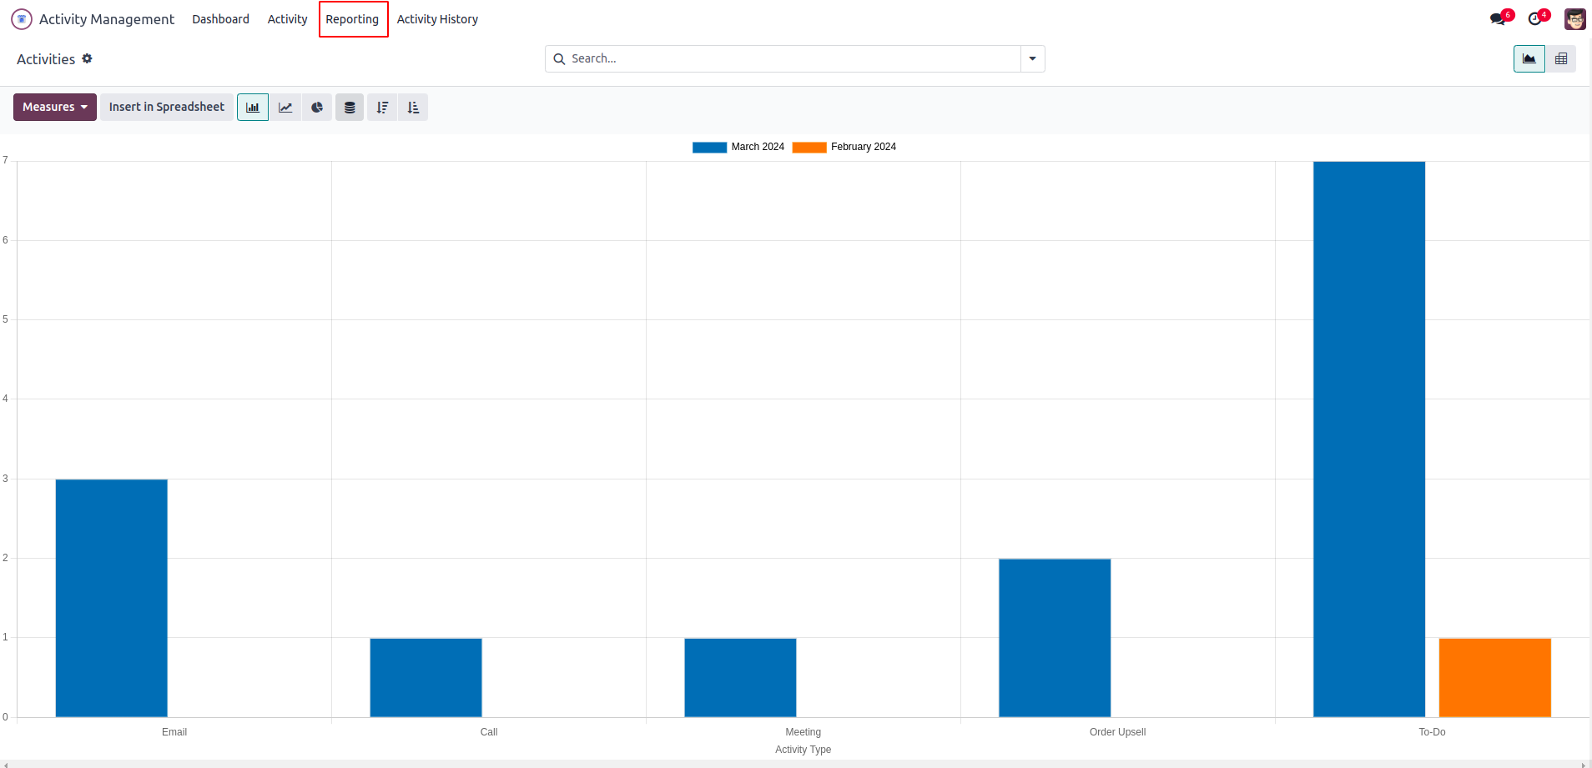The width and height of the screenshot is (1592, 768).
Task: Switch to bar chart mode
Action: [253, 108]
